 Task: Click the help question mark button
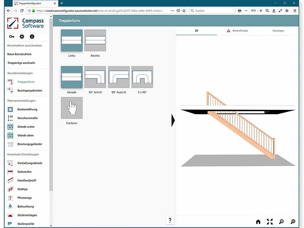pos(170,220)
